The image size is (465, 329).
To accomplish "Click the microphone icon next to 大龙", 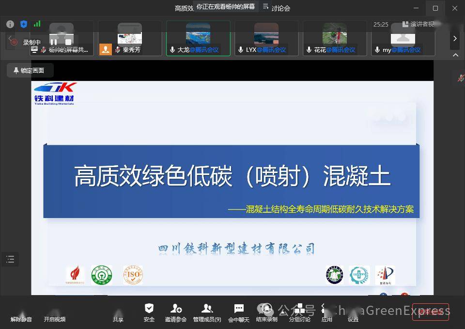I will [172, 50].
